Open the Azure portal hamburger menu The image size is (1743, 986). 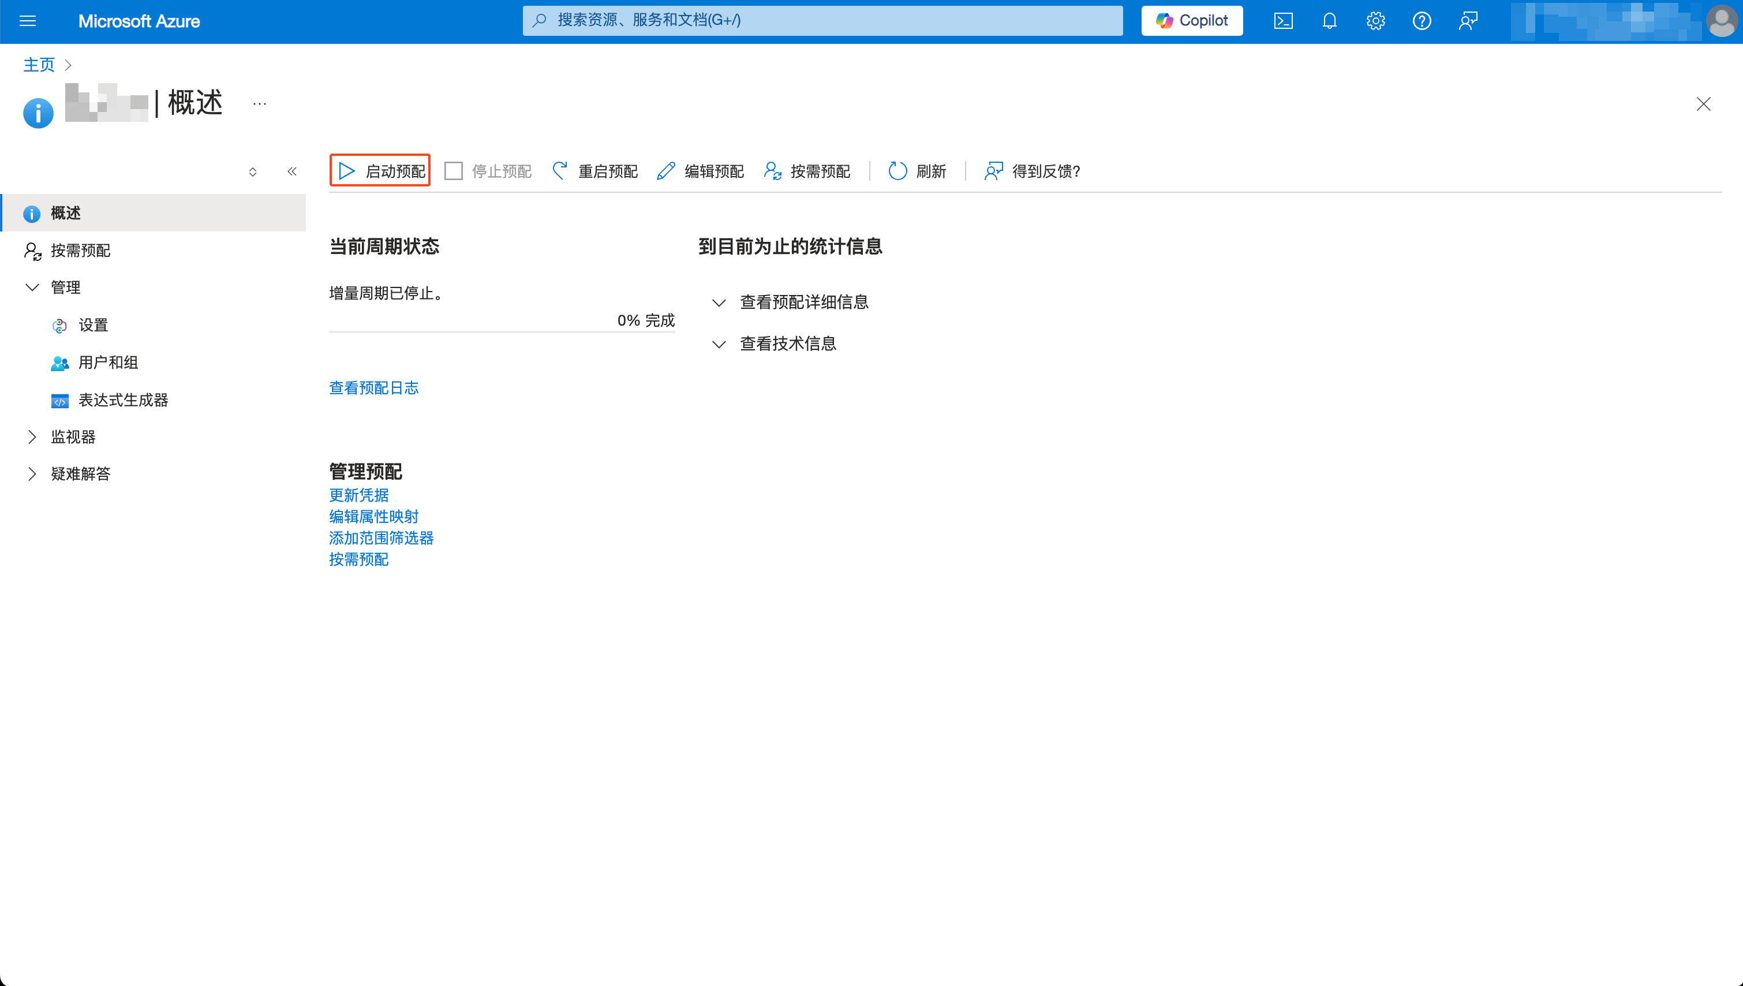pyautogui.click(x=28, y=21)
